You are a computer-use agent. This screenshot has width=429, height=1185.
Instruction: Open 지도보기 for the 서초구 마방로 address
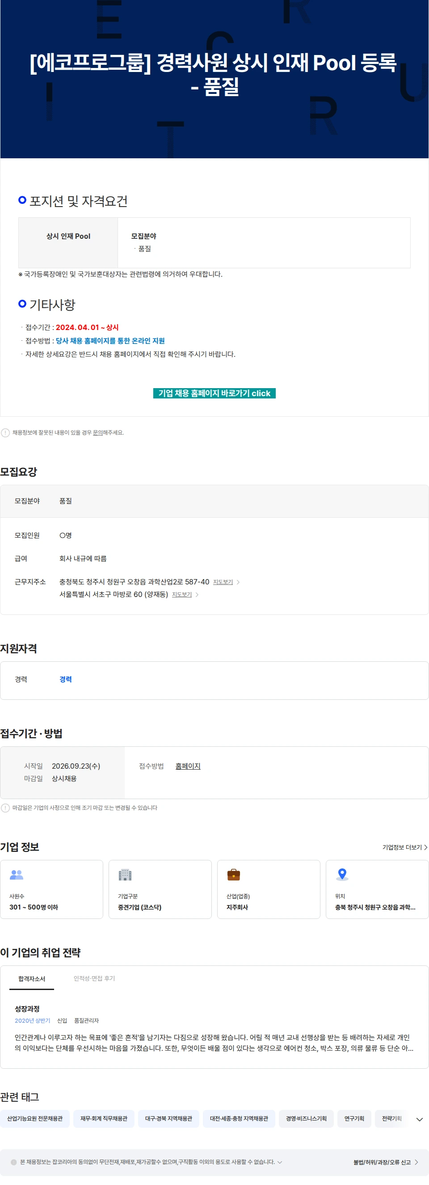(x=181, y=594)
